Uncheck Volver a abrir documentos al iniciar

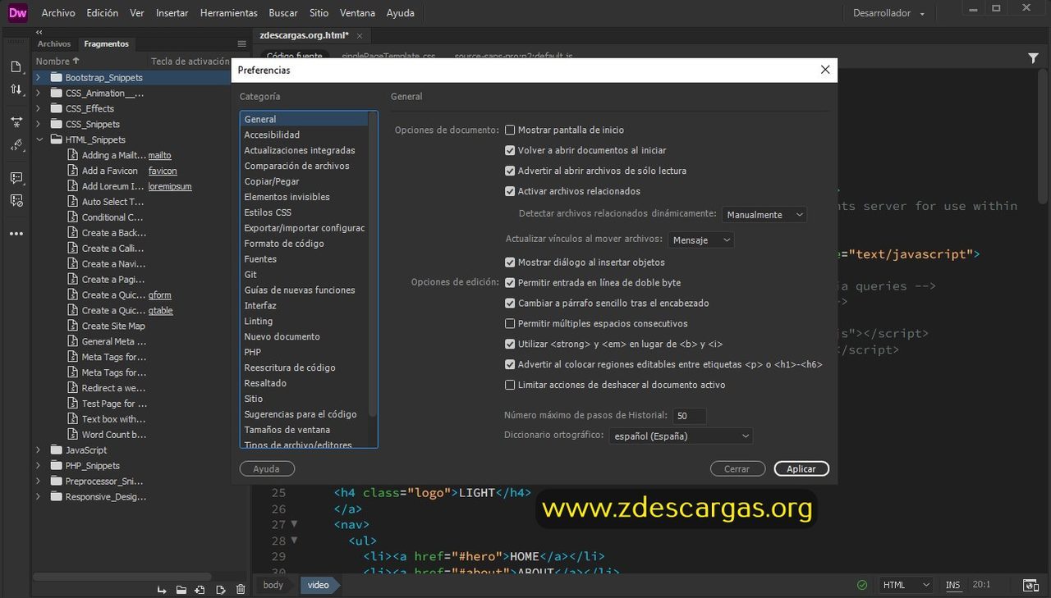tap(510, 150)
